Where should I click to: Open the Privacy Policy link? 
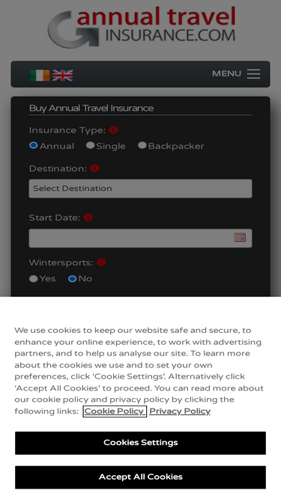coord(180,411)
